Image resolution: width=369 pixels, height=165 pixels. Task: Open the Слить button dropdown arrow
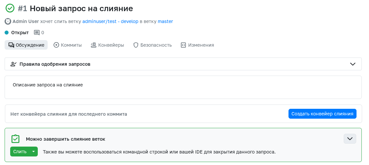point(34,152)
